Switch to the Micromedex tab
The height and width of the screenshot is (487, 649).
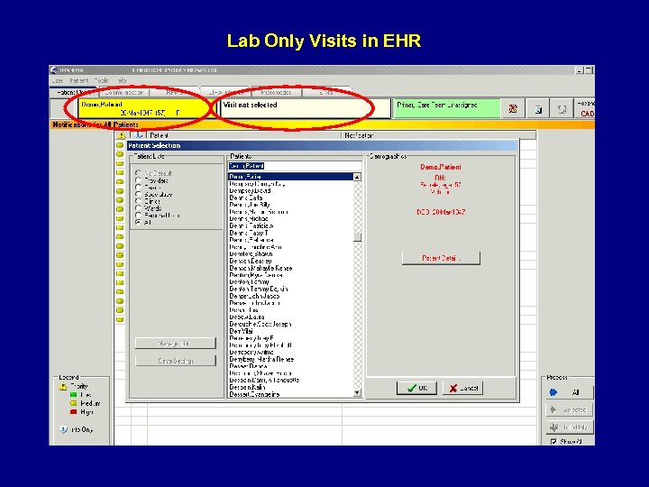pyautogui.click(x=276, y=92)
